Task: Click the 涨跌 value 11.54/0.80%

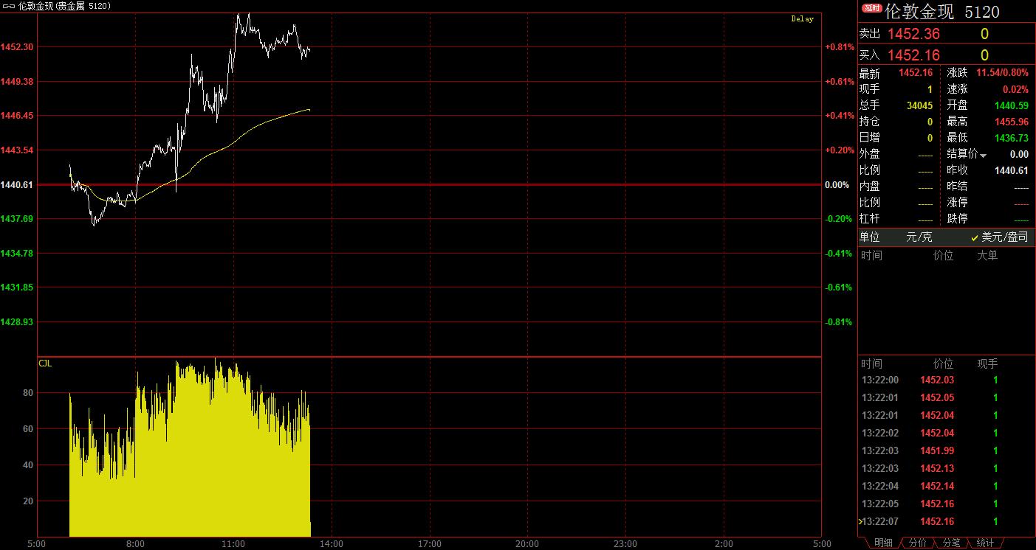Action: (x=1002, y=73)
